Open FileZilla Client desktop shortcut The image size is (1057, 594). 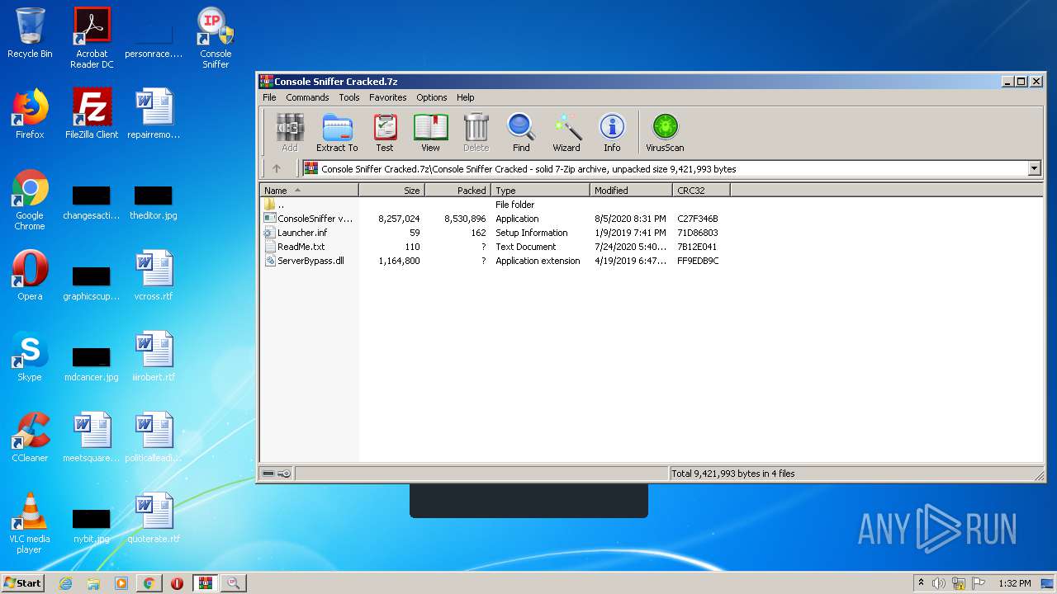click(92, 114)
